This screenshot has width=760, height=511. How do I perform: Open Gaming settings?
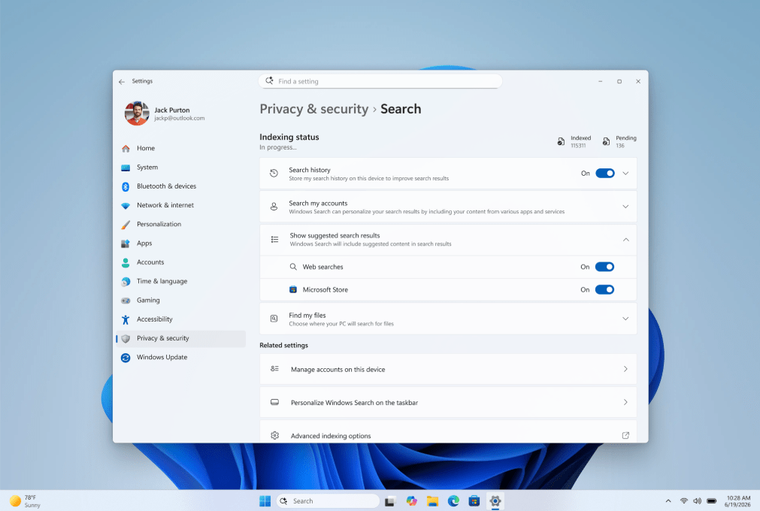click(x=180, y=301)
